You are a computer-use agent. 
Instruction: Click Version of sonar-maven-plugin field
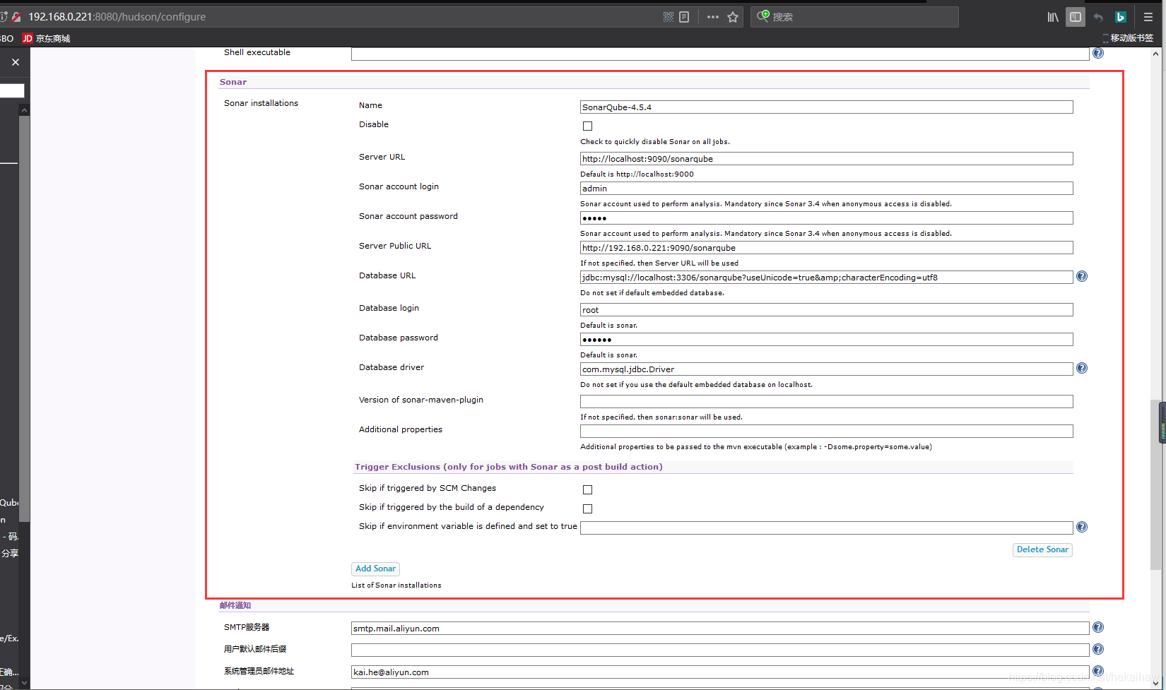coord(826,402)
